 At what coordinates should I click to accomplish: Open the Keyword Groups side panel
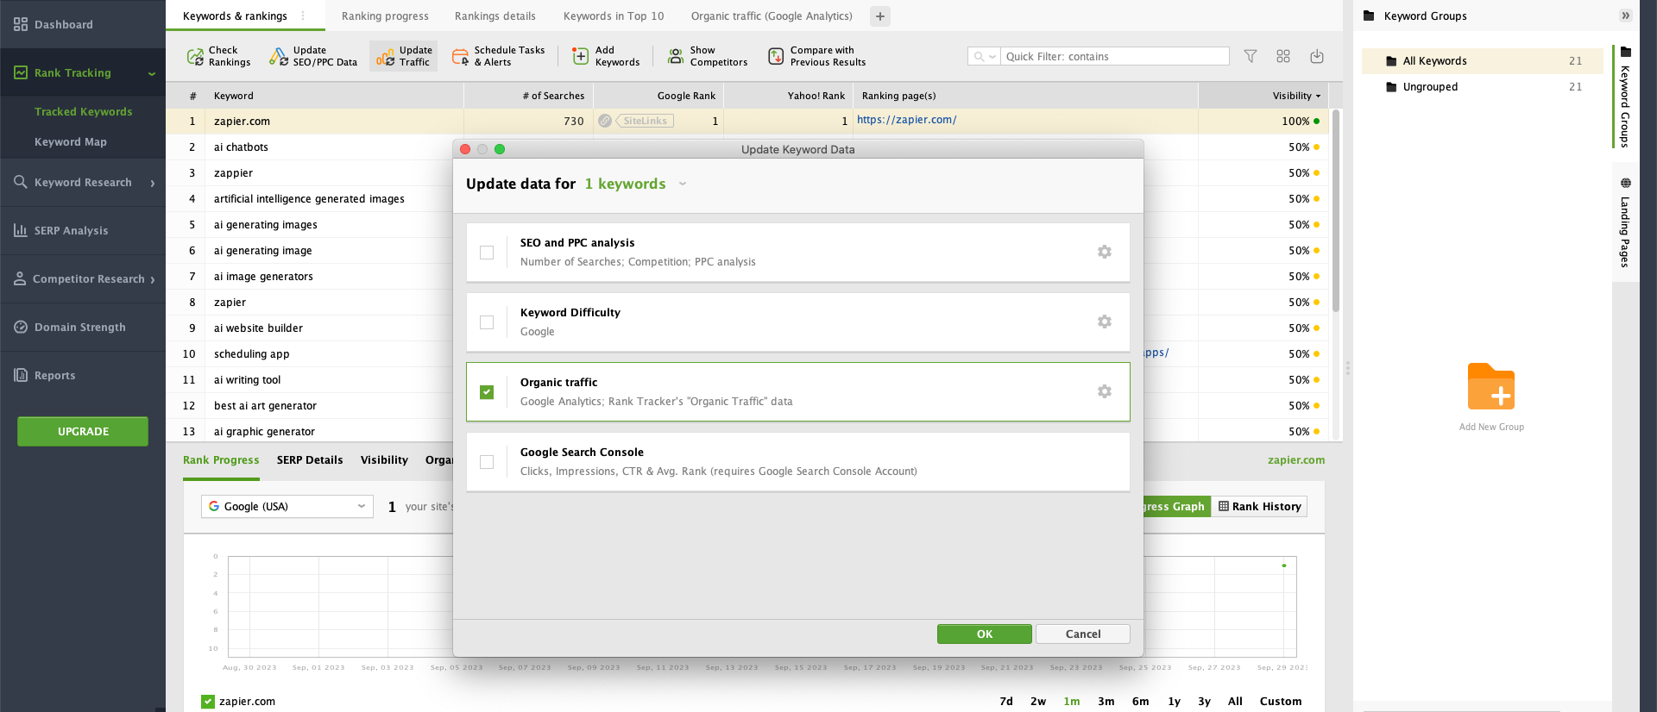click(1625, 97)
